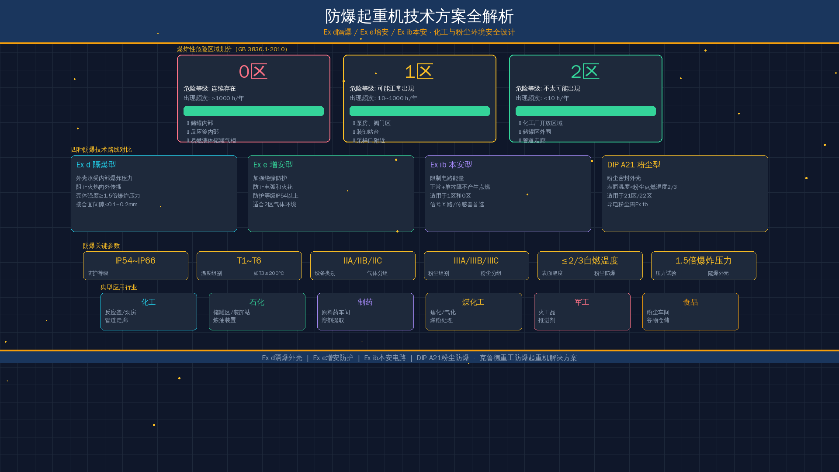Click the 反应釜内部 list item
This screenshot has width=839, height=472.
coord(203,132)
